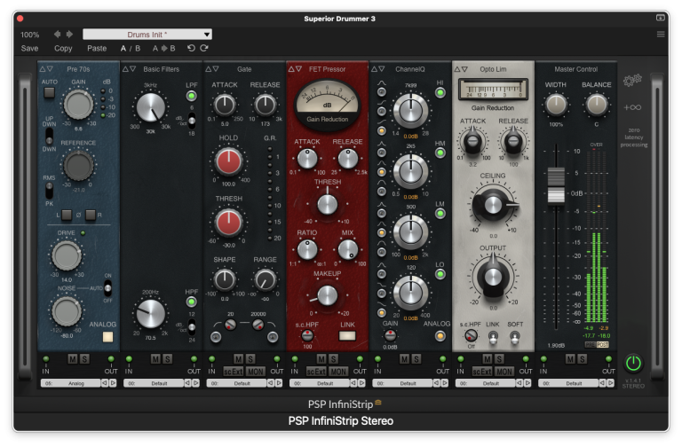
Task: Flip the Opto Lim LINK switch
Action: [493, 337]
